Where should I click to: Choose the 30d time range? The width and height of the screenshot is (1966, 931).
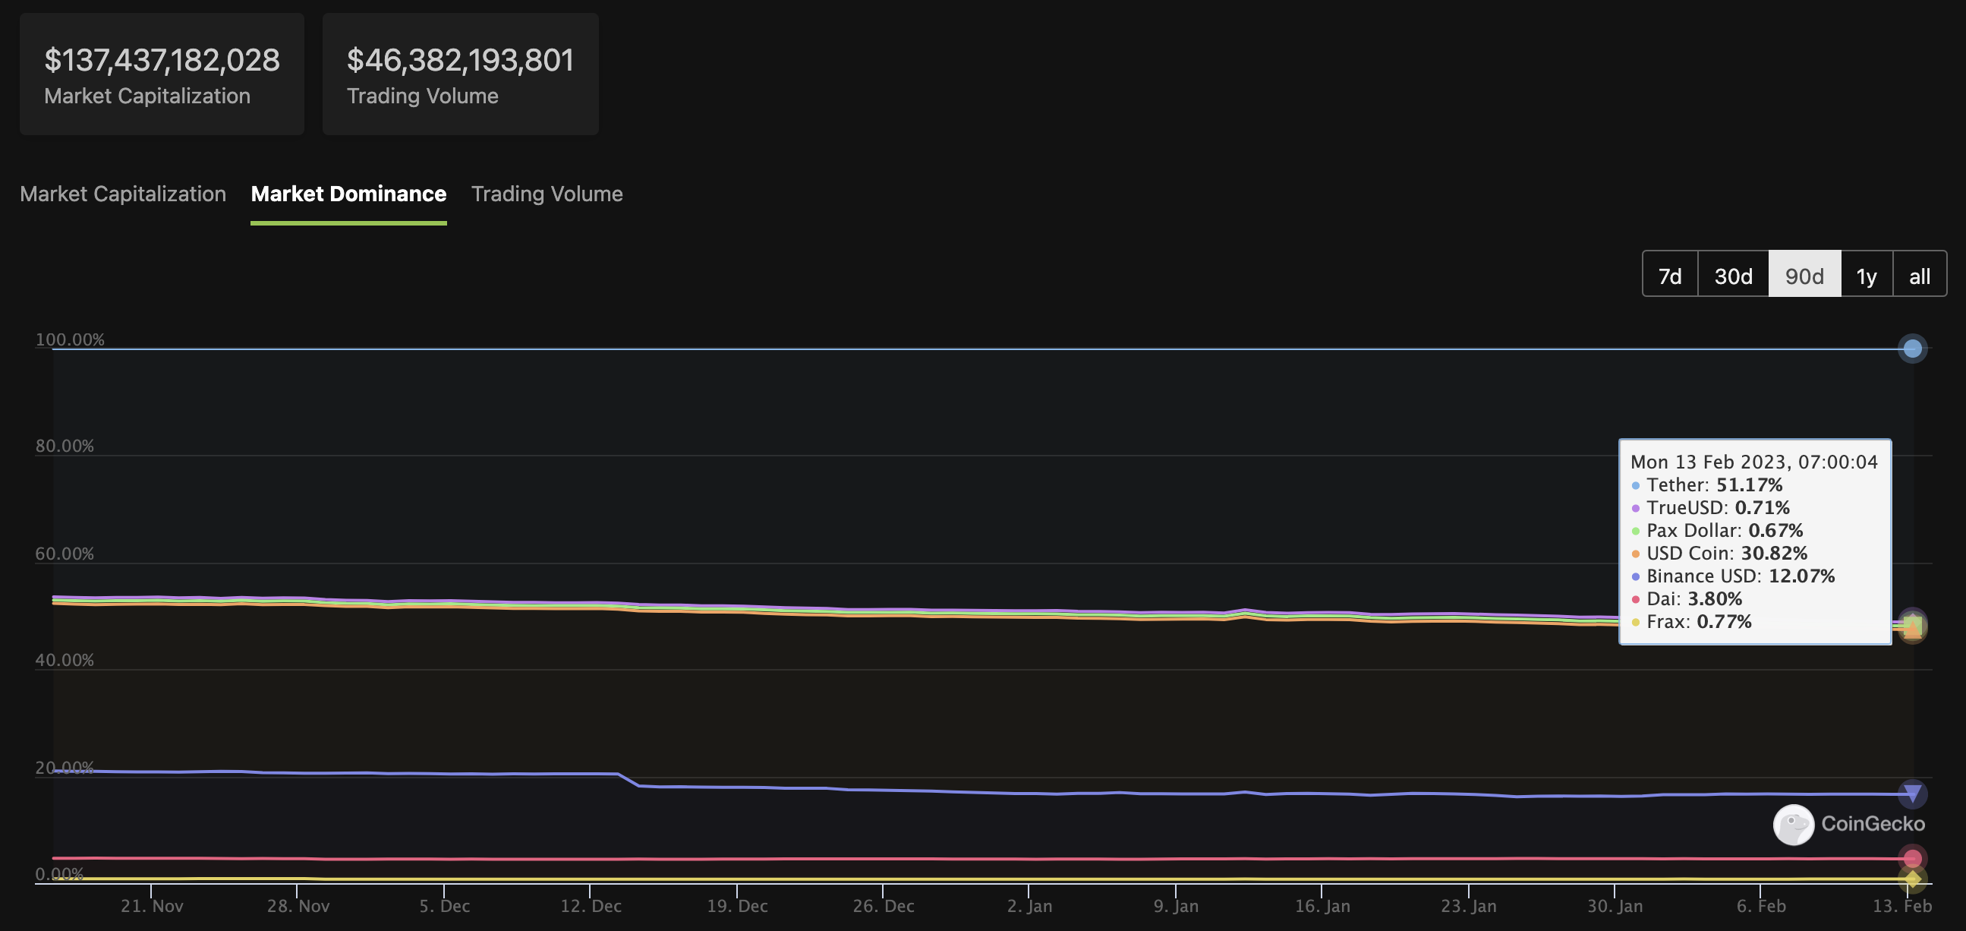pyautogui.click(x=1732, y=275)
